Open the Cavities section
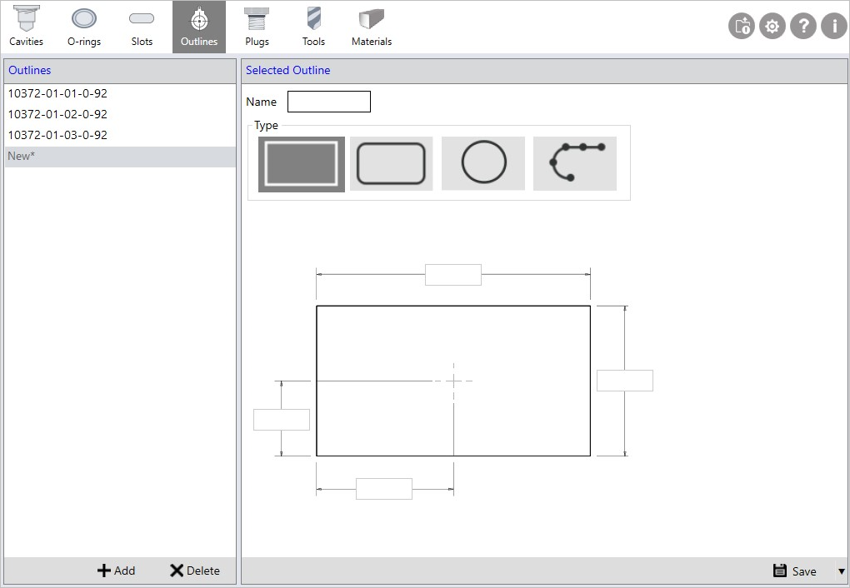 [x=26, y=27]
